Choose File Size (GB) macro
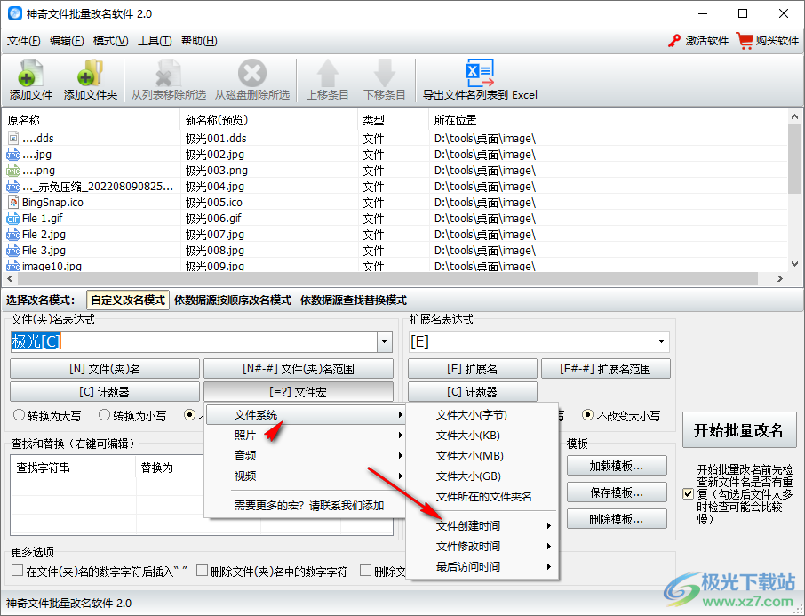 pos(482,476)
